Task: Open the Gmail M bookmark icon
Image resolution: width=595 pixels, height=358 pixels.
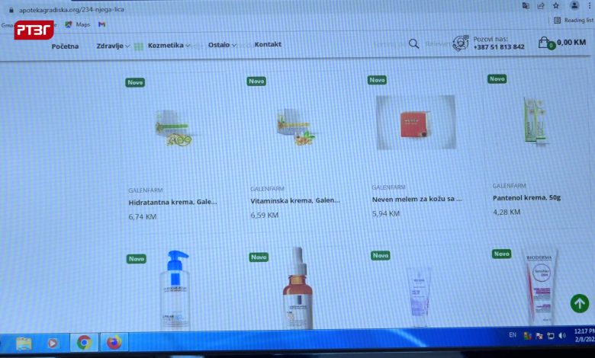Action: (101, 24)
